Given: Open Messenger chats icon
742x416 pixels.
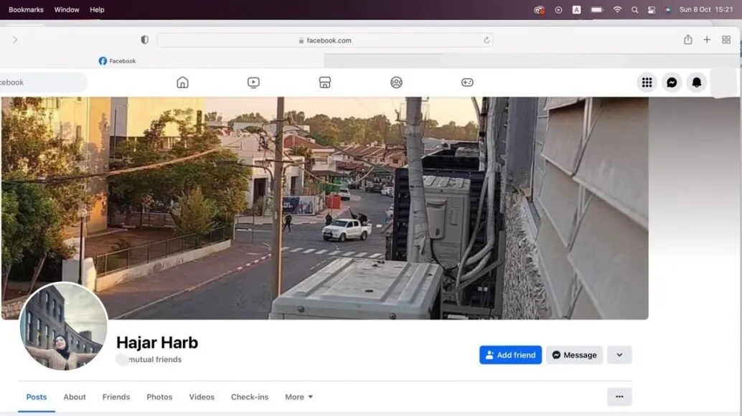Looking at the screenshot, I should point(672,82).
